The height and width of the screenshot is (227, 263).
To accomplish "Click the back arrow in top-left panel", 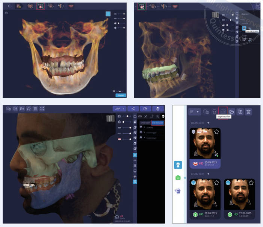I will point(9,6).
